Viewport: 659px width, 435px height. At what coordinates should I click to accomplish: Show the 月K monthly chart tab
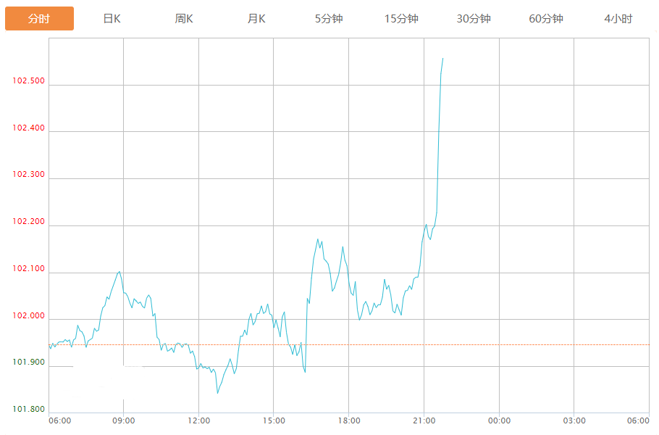pyautogui.click(x=256, y=19)
